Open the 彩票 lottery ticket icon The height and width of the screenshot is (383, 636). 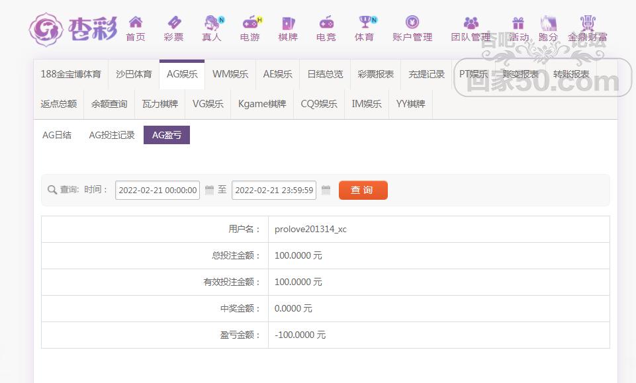[x=174, y=22]
